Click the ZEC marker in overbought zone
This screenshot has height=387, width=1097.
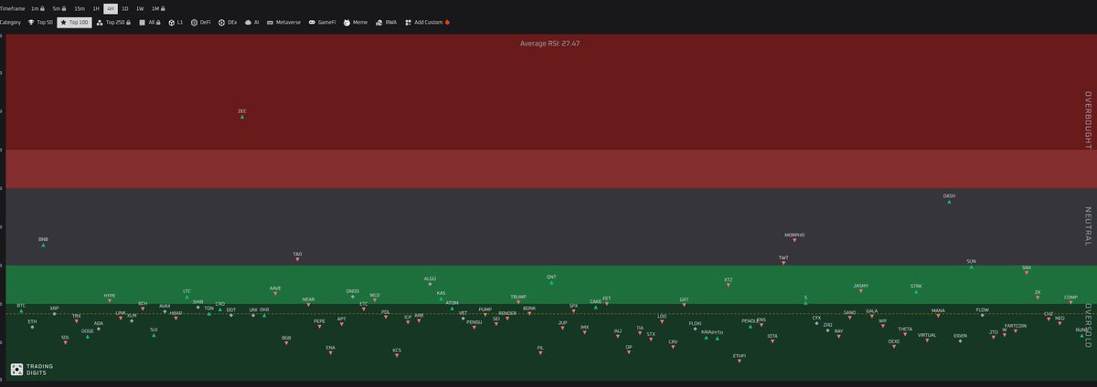click(x=242, y=118)
